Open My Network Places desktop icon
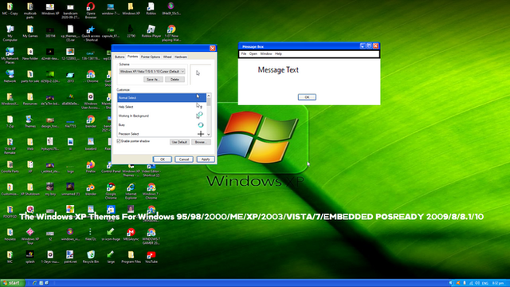This screenshot has width=510, height=287. click(10, 55)
